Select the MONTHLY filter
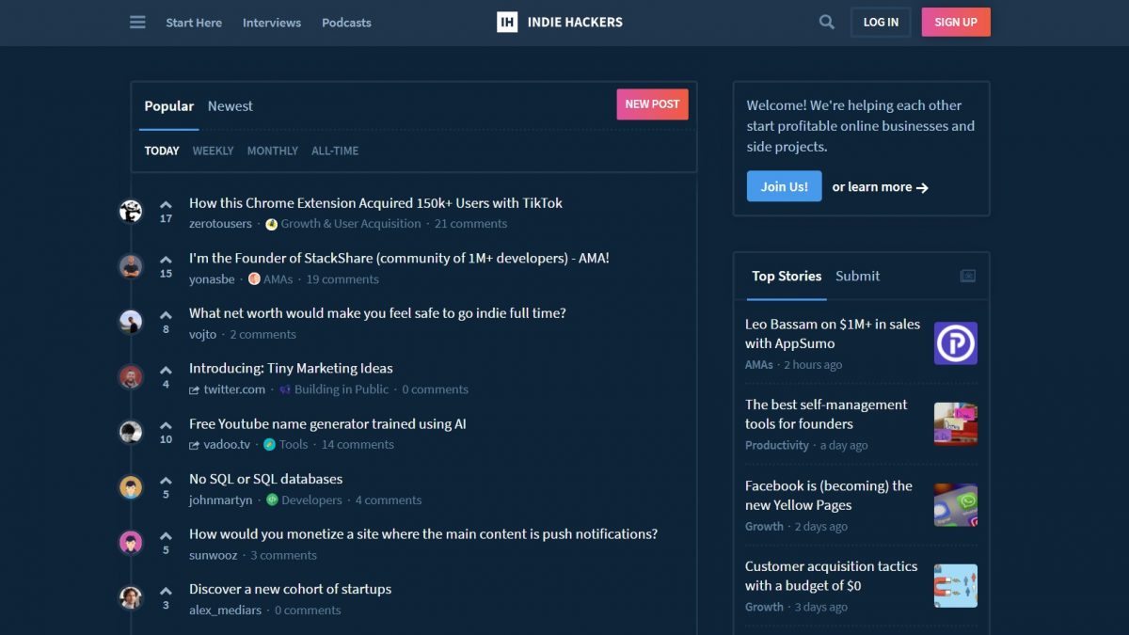 tap(273, 151)
